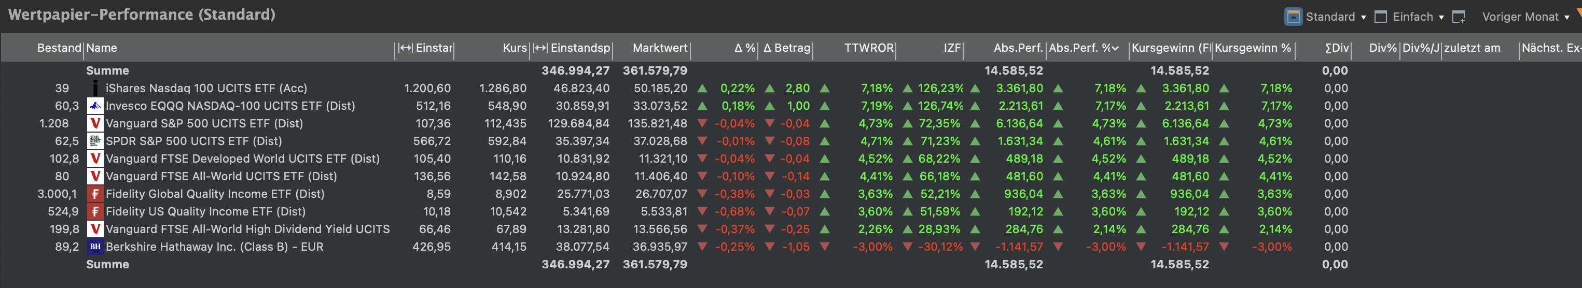Click the Invesco EQQQ logo icon
The height and width of the screenshot is (288, 1582).
[x=95, y=106]
